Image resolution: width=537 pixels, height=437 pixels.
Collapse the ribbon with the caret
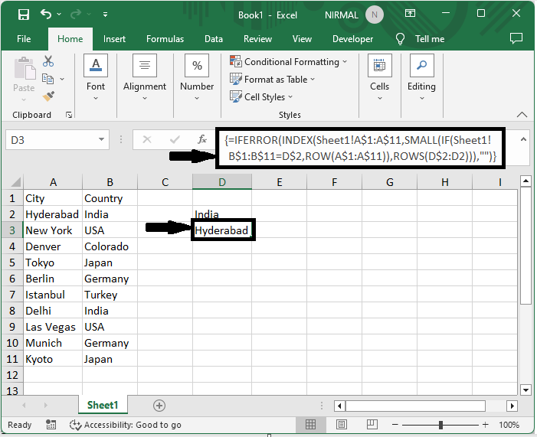[522, 115]
